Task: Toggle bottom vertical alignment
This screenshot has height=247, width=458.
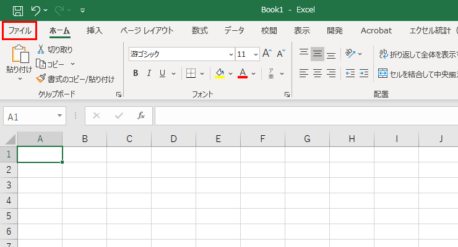Action: click(x=331, y=54)
